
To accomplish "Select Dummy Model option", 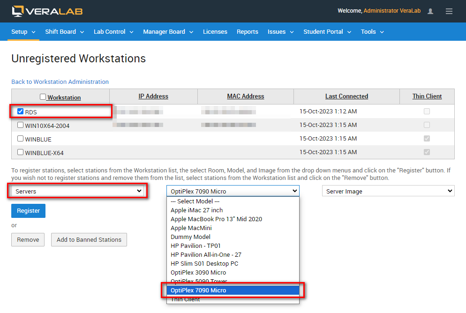I will [x=233, y=237].
